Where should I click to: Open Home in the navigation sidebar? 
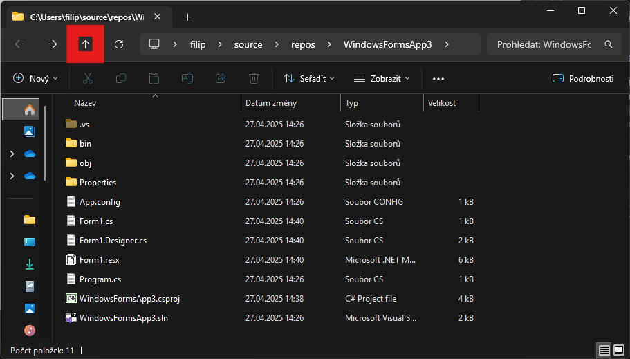(29, 110)
